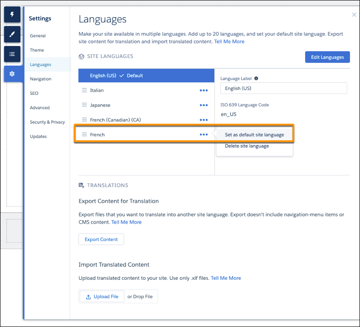Click the Language Label input field

tap(283, 88)
